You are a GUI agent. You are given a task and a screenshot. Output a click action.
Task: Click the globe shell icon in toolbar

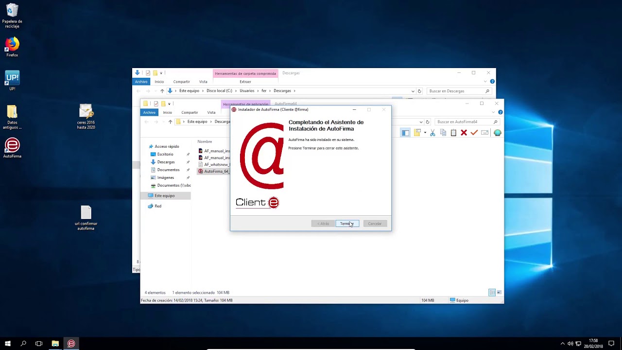point(497,133)
